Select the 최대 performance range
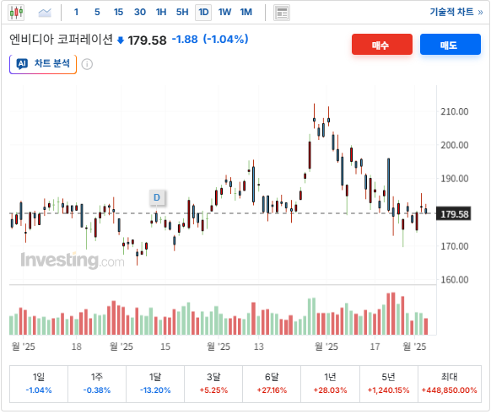The width and height of the screenshot is (491, 414). click(x=450, y=384)
